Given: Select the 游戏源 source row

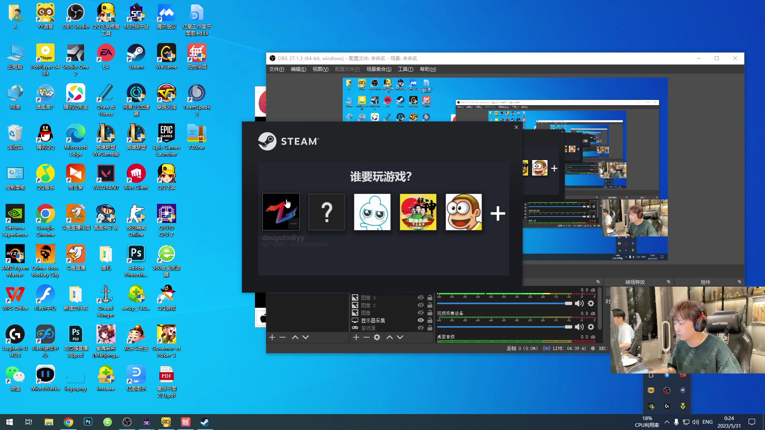Looking at the screenshot, I should (392, 328).
